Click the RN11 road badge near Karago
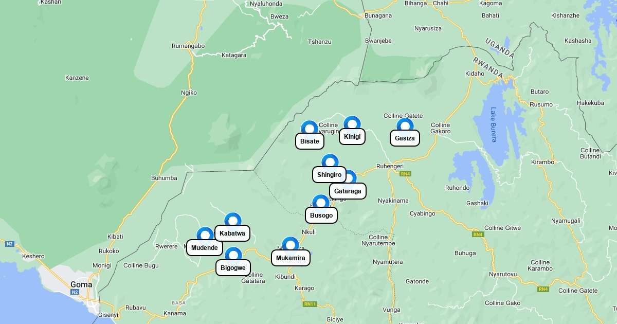Image resolution: width=617 pixels, height=324 pixels. 310,304
